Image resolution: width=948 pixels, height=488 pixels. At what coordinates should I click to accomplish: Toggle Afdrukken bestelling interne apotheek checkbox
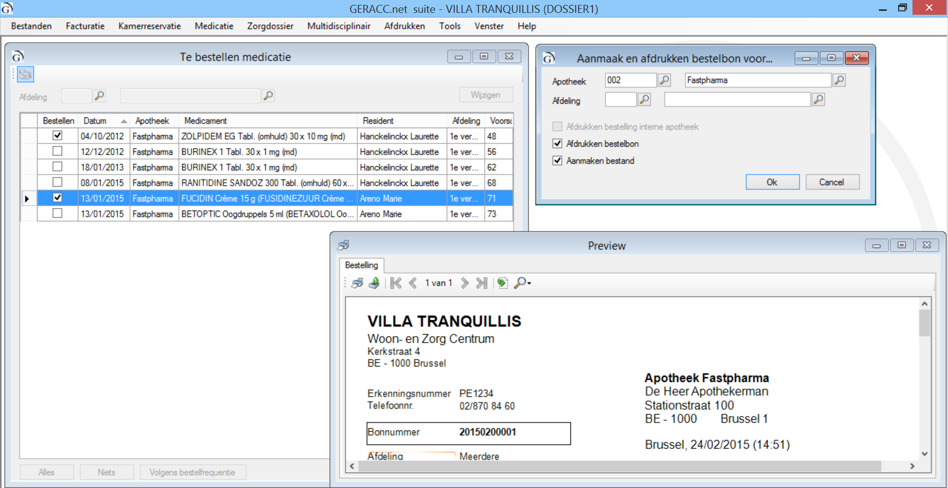[557, 127]
